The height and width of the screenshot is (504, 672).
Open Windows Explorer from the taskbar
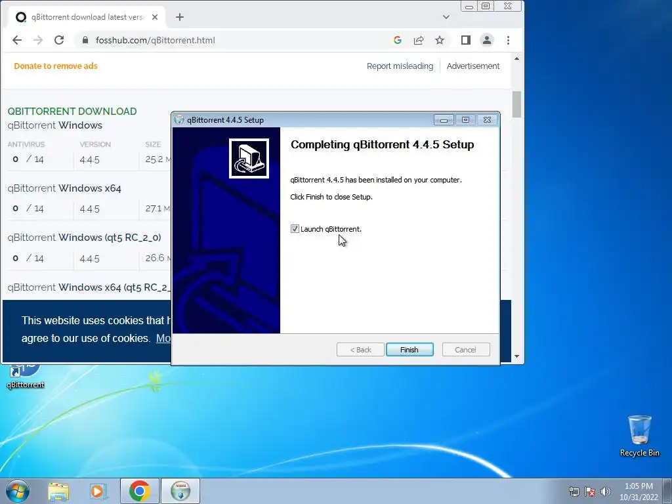(x=58, y=491)
